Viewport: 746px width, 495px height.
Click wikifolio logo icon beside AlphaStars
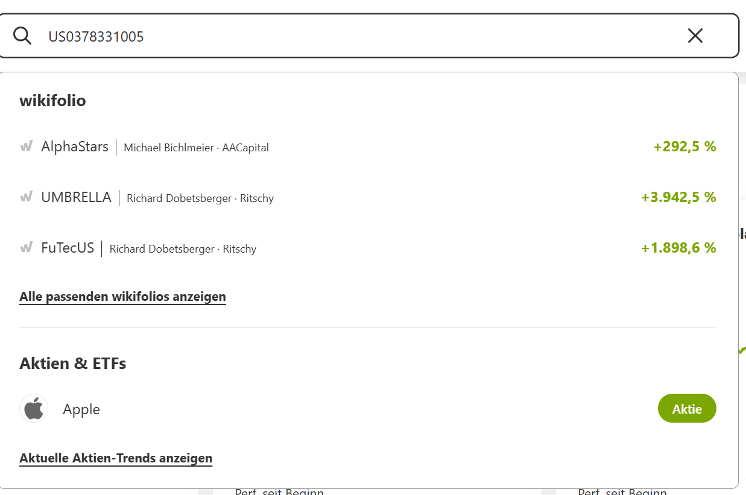click(x=26, y=146)
